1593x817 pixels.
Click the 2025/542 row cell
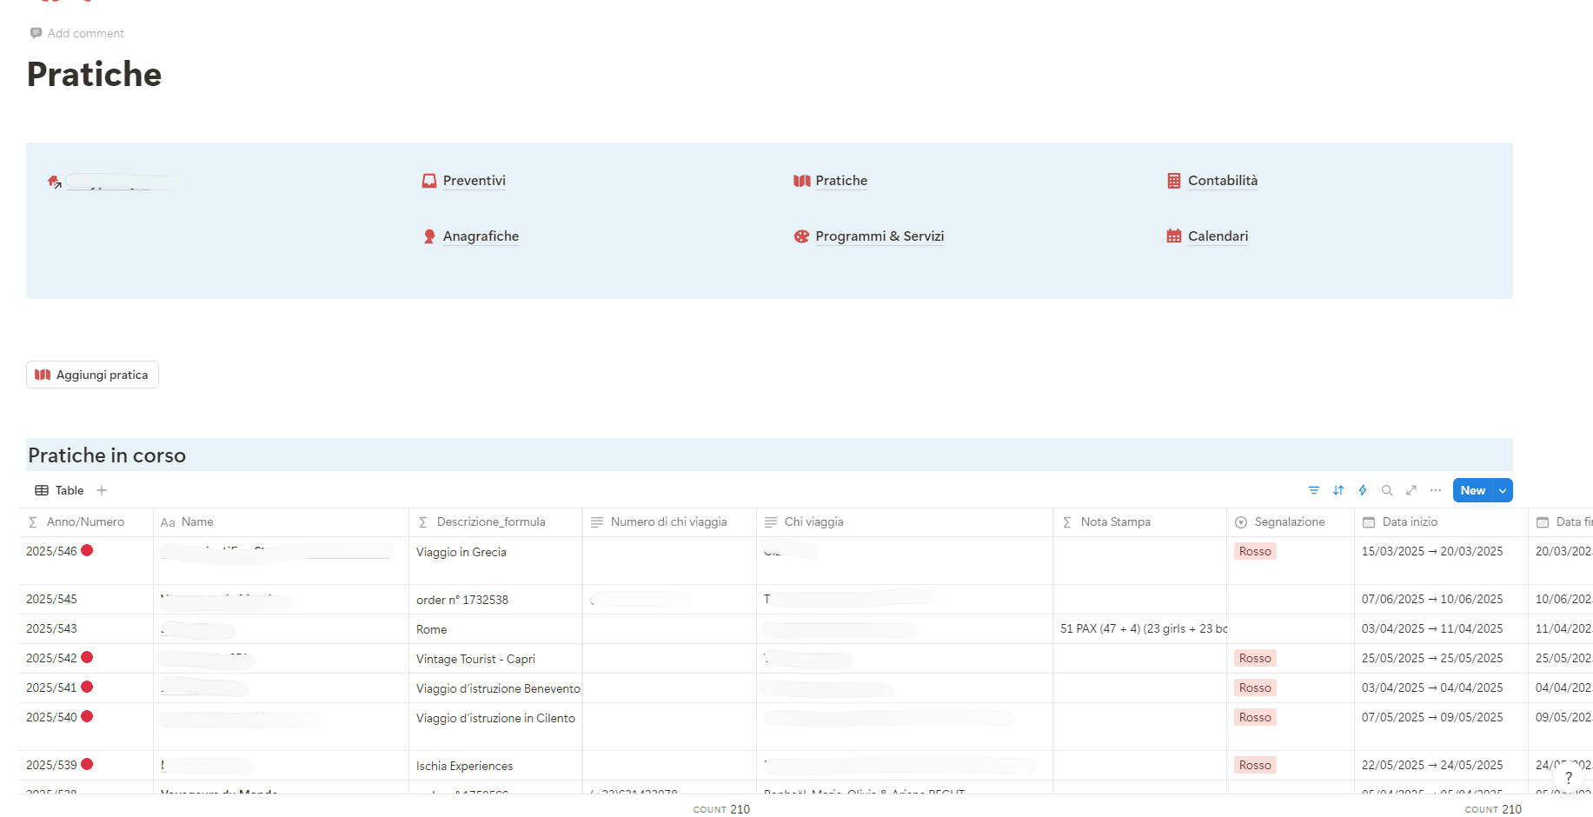pos(86,658)
